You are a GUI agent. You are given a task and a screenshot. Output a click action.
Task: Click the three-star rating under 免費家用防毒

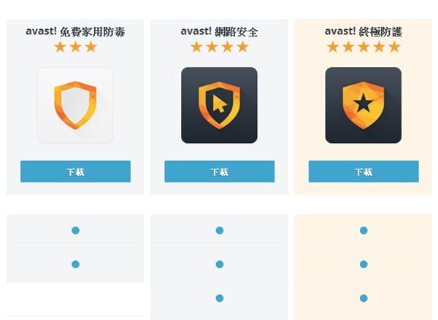pos(75,47)
